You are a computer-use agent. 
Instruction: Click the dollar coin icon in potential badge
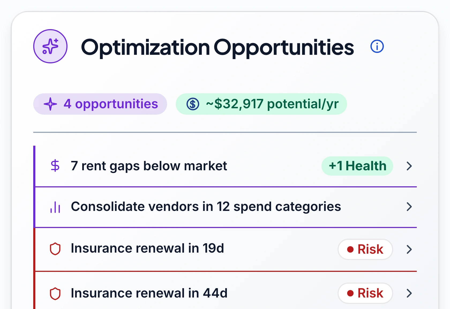tap(193, 104)
